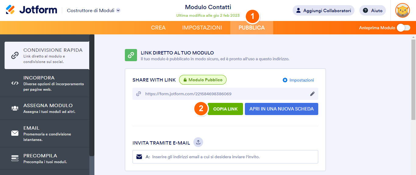
Task: Click the Aggiungi Collaboratori button
Action: tap(323, 10)
